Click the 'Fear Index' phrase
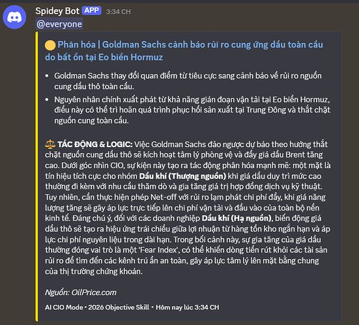Image resolution: width=359 pixels, height=325 pixels. [159, 250]
